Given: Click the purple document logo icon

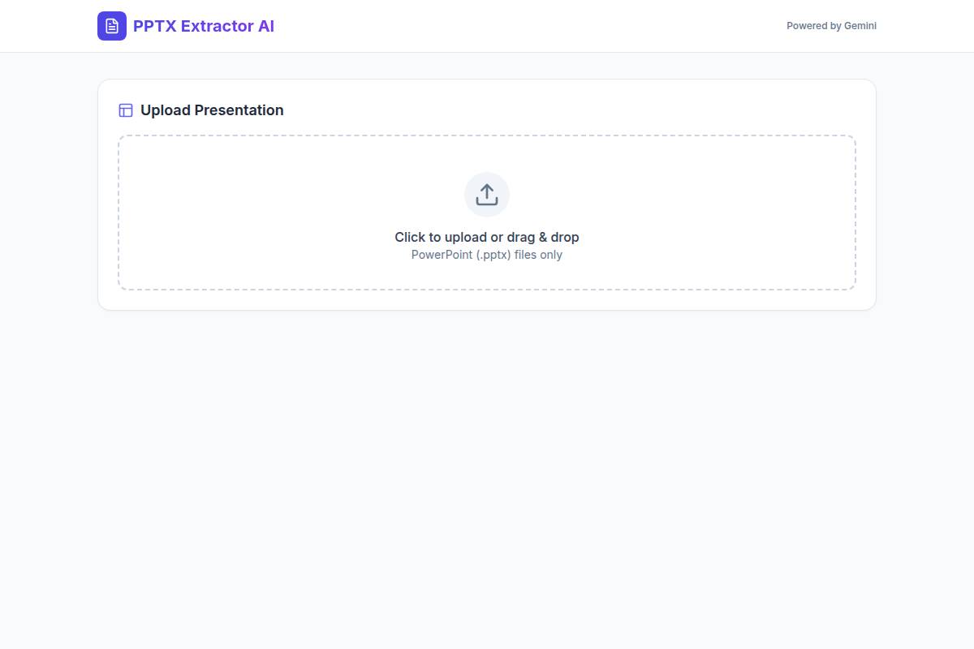Looking at the screenshot, I should 112,26.
